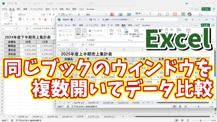Screen dimensions: 217x122
Task: Click Open folder icon in front window title bar
Action: click(94, 20)
